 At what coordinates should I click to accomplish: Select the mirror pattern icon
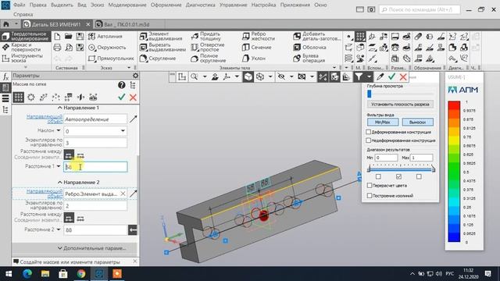[80, 97]
